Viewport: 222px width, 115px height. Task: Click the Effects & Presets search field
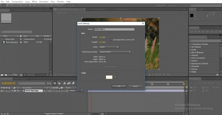pos(205,41)
